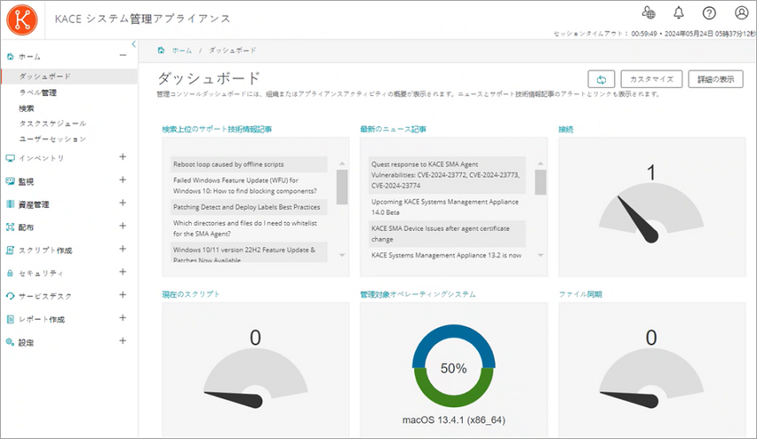Open the セキュリティ menu label
Screen dimensions: 757x439
tap(41, 273)
